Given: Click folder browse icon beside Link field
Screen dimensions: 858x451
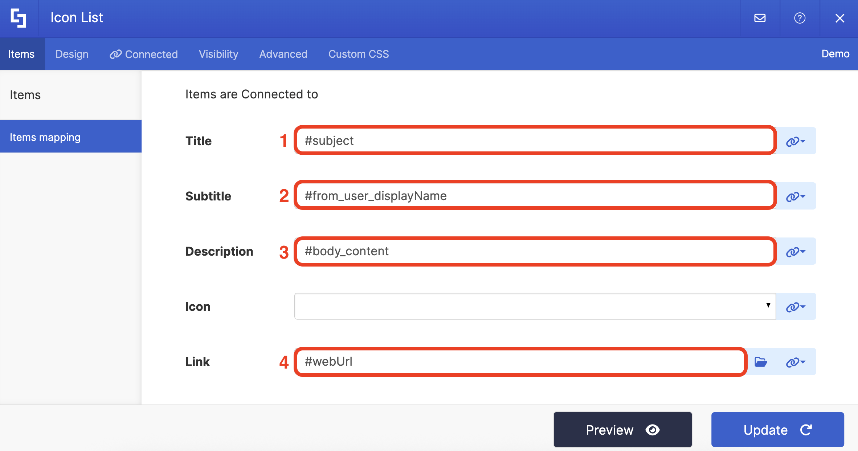Looking at the screenshot, I should (x=761, y=362).
